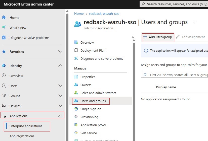Click the Home breadcrumb link
This screenshot has height=141, width=208.
[79, 14]
